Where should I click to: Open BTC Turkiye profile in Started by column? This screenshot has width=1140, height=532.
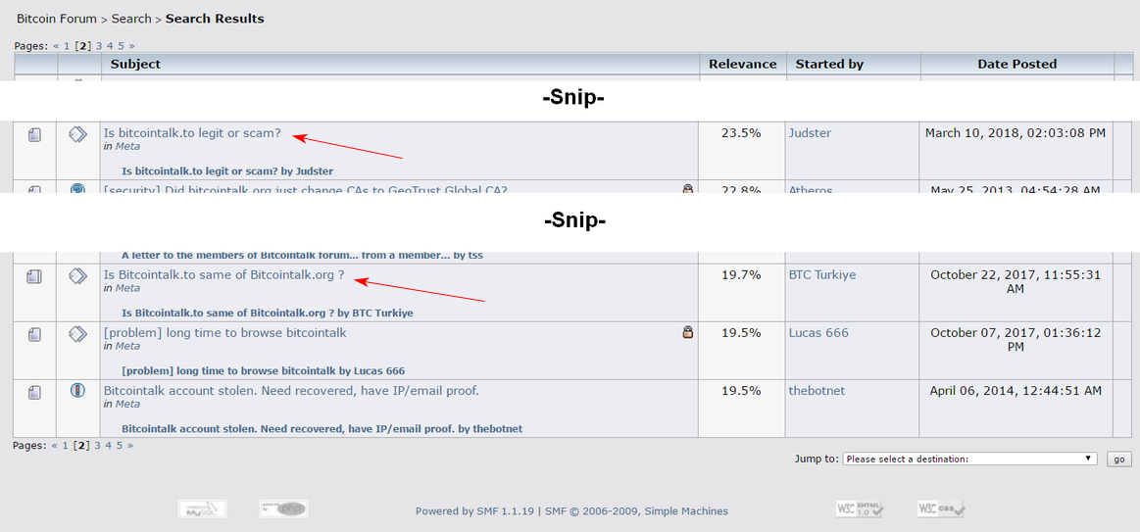[x=822, y=274]
